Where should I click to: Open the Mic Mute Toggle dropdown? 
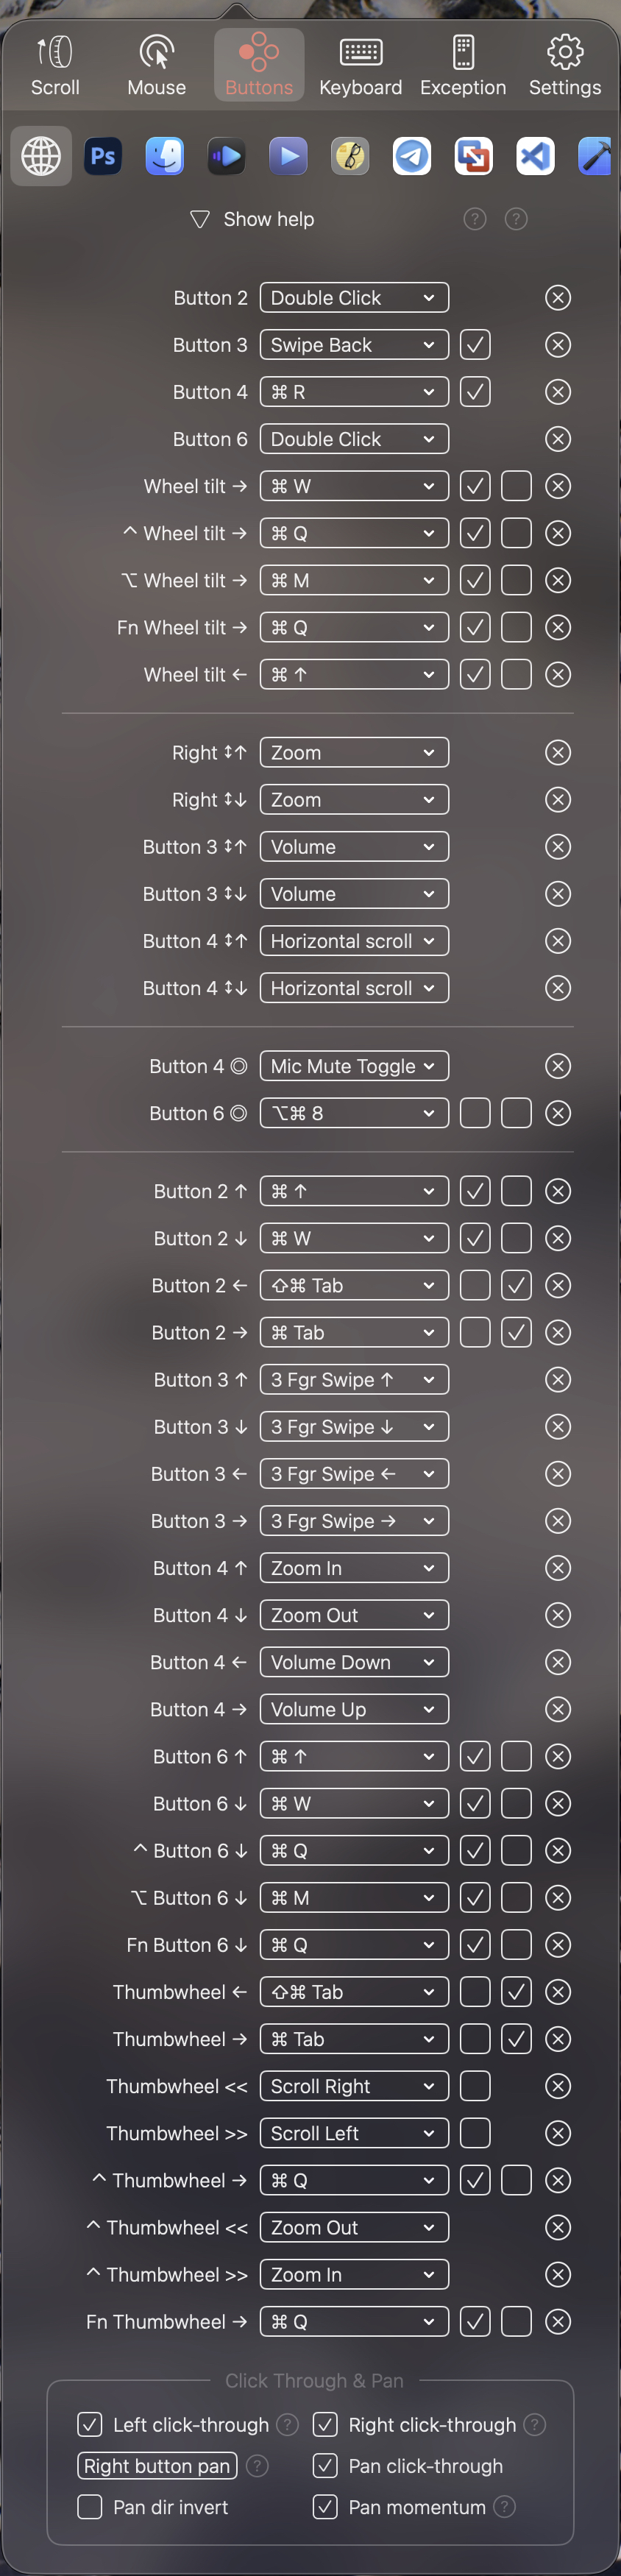coord(354,1066)
